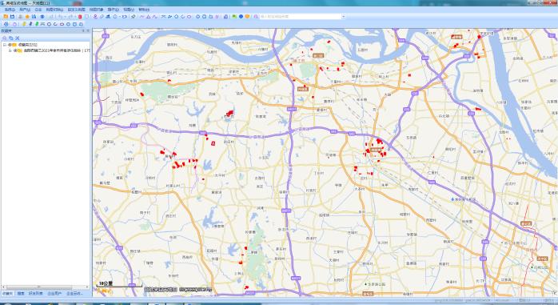
Task: Click the magnifier icon in favorites panel toolbar
Action: tap(4, 38)
